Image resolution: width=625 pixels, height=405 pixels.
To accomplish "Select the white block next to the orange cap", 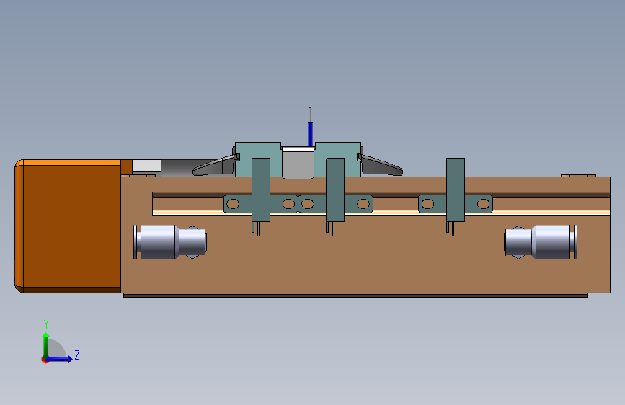I will 146,166.
